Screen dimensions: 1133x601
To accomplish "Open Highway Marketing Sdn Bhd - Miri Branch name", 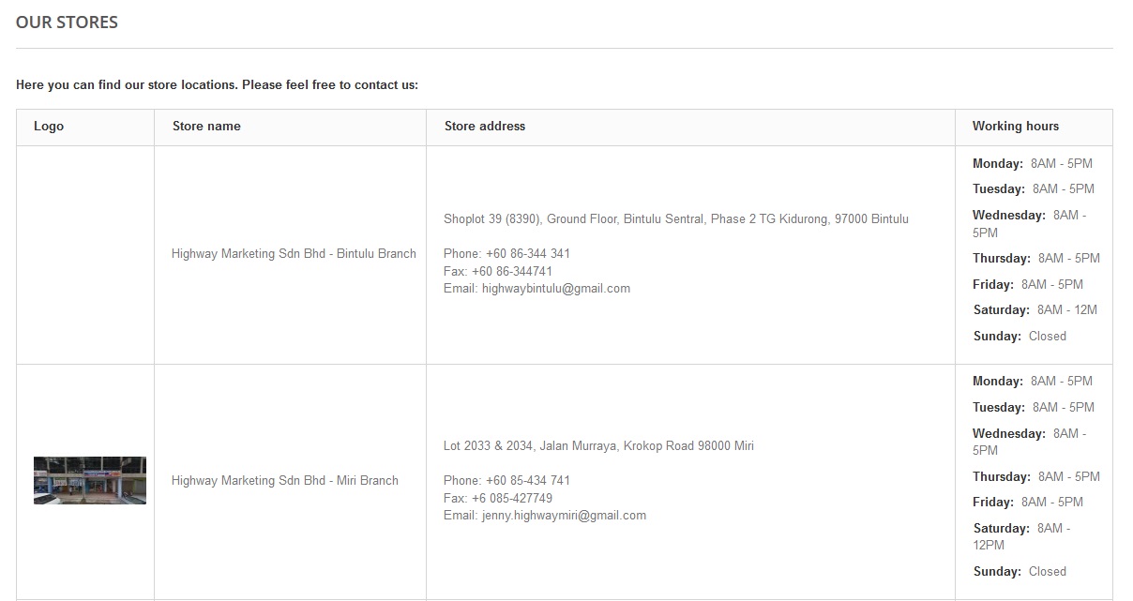I will (285, 480).
